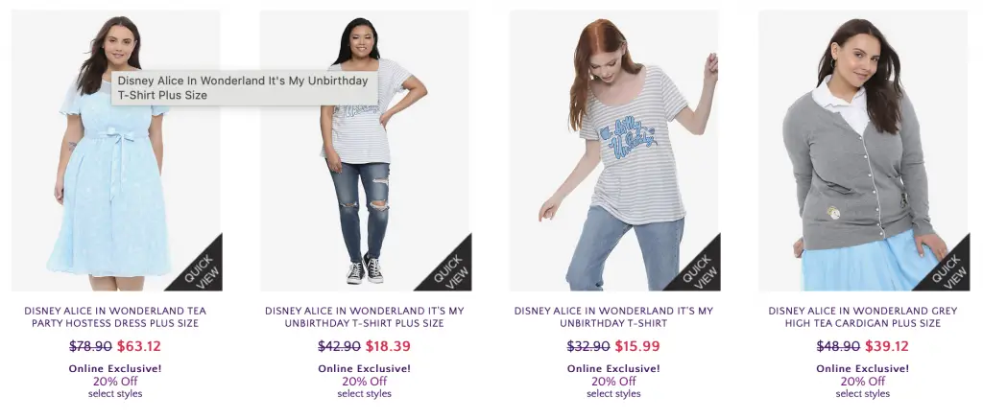Click the $39.12 sale price
This screenshot has height=419, width=983.
tap(886, 346)
